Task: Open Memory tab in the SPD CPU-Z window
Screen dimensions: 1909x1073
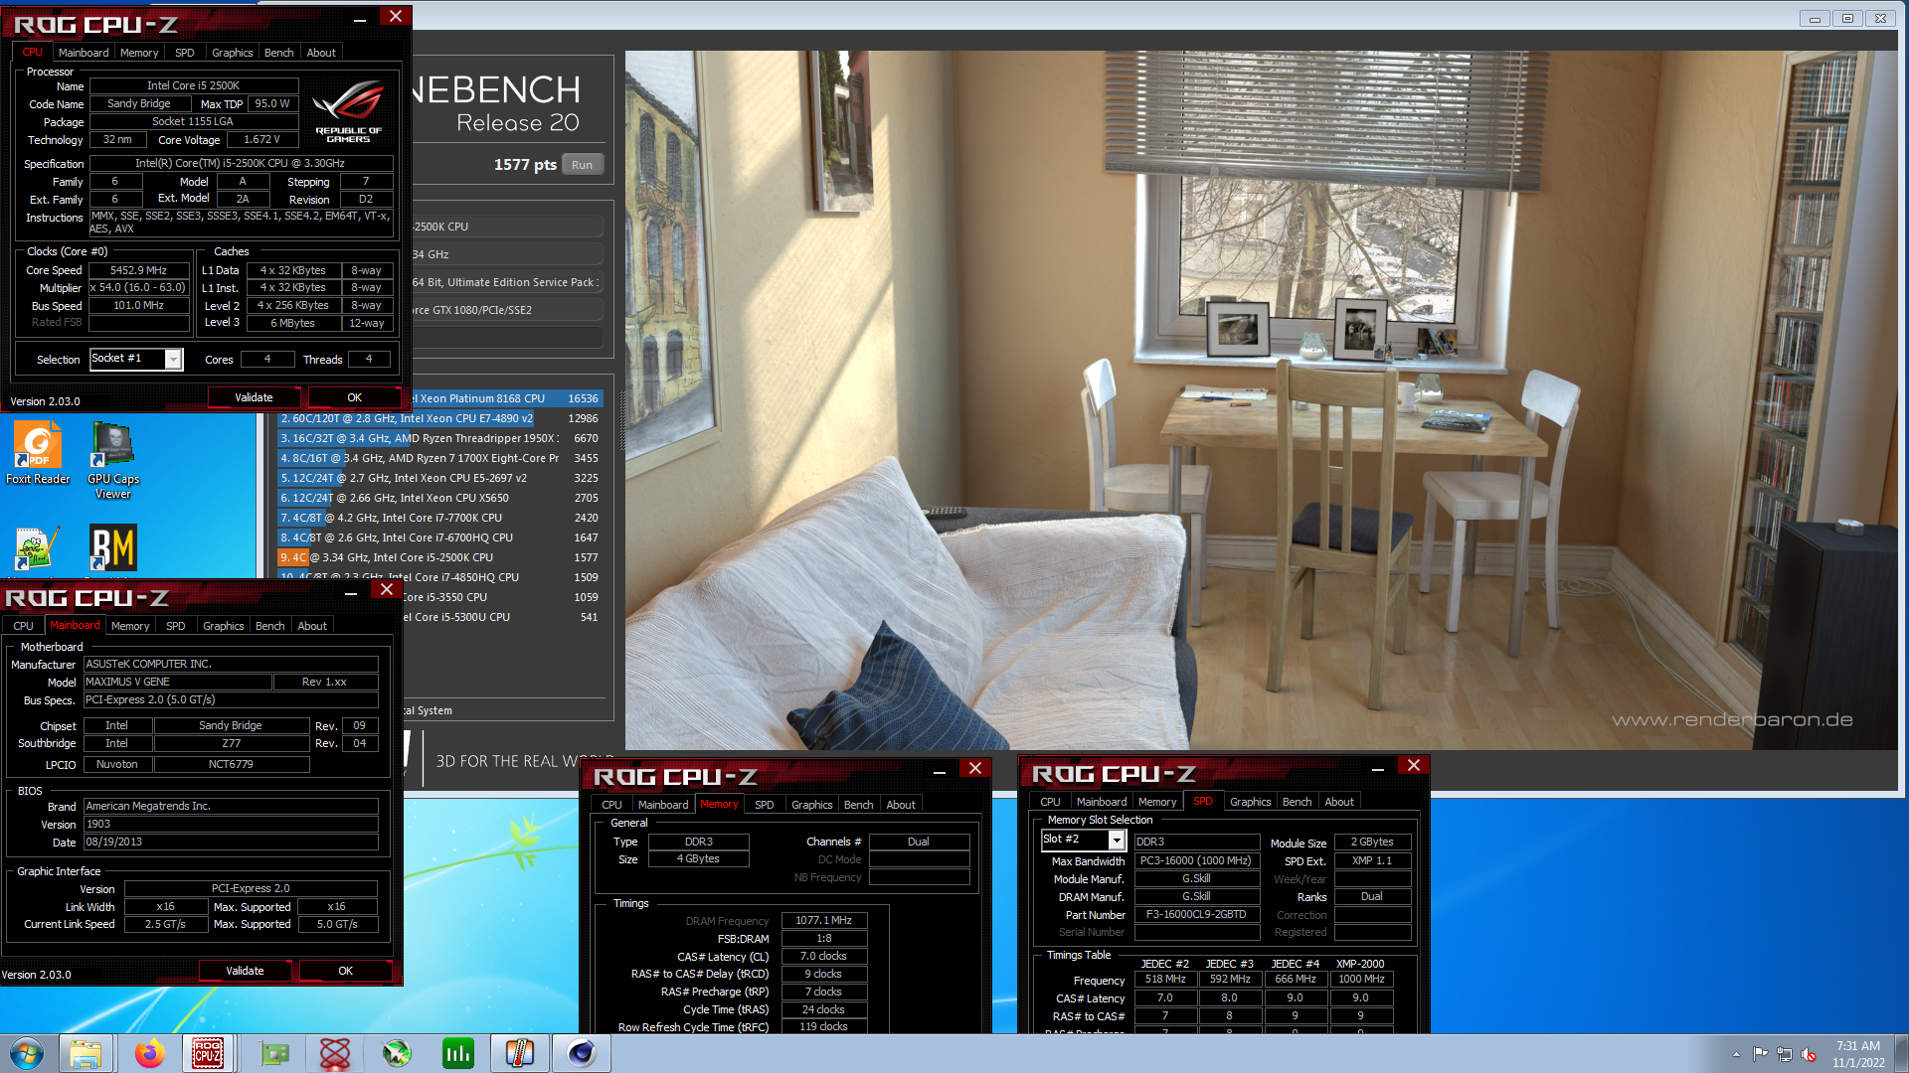Action: (x=1157, y=802)
